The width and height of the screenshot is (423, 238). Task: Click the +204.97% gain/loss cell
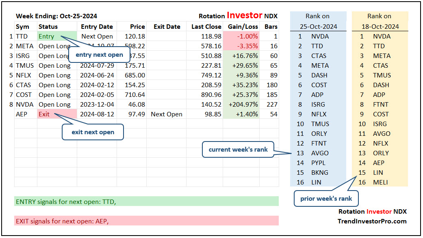pos(241,104)
